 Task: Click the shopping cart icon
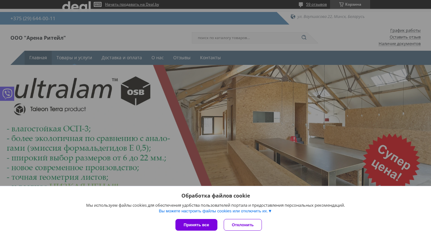341,4
